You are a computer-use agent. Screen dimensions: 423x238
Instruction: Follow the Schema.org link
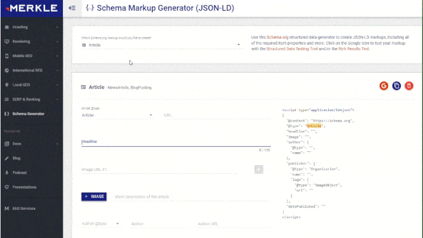(x=277, y=37)
